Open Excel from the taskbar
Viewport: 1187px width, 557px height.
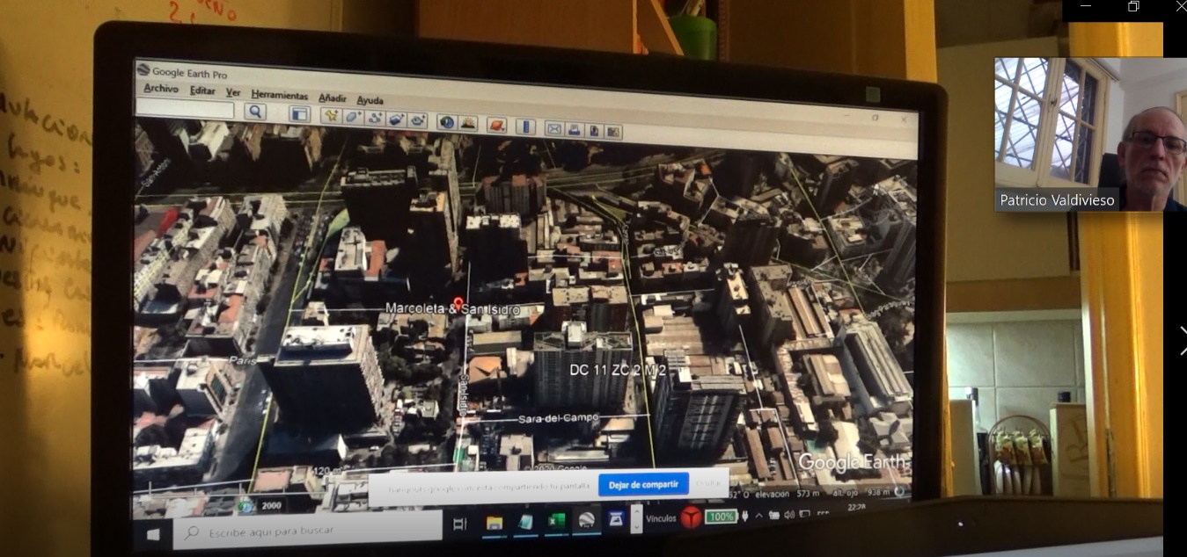tap(556, 521)
